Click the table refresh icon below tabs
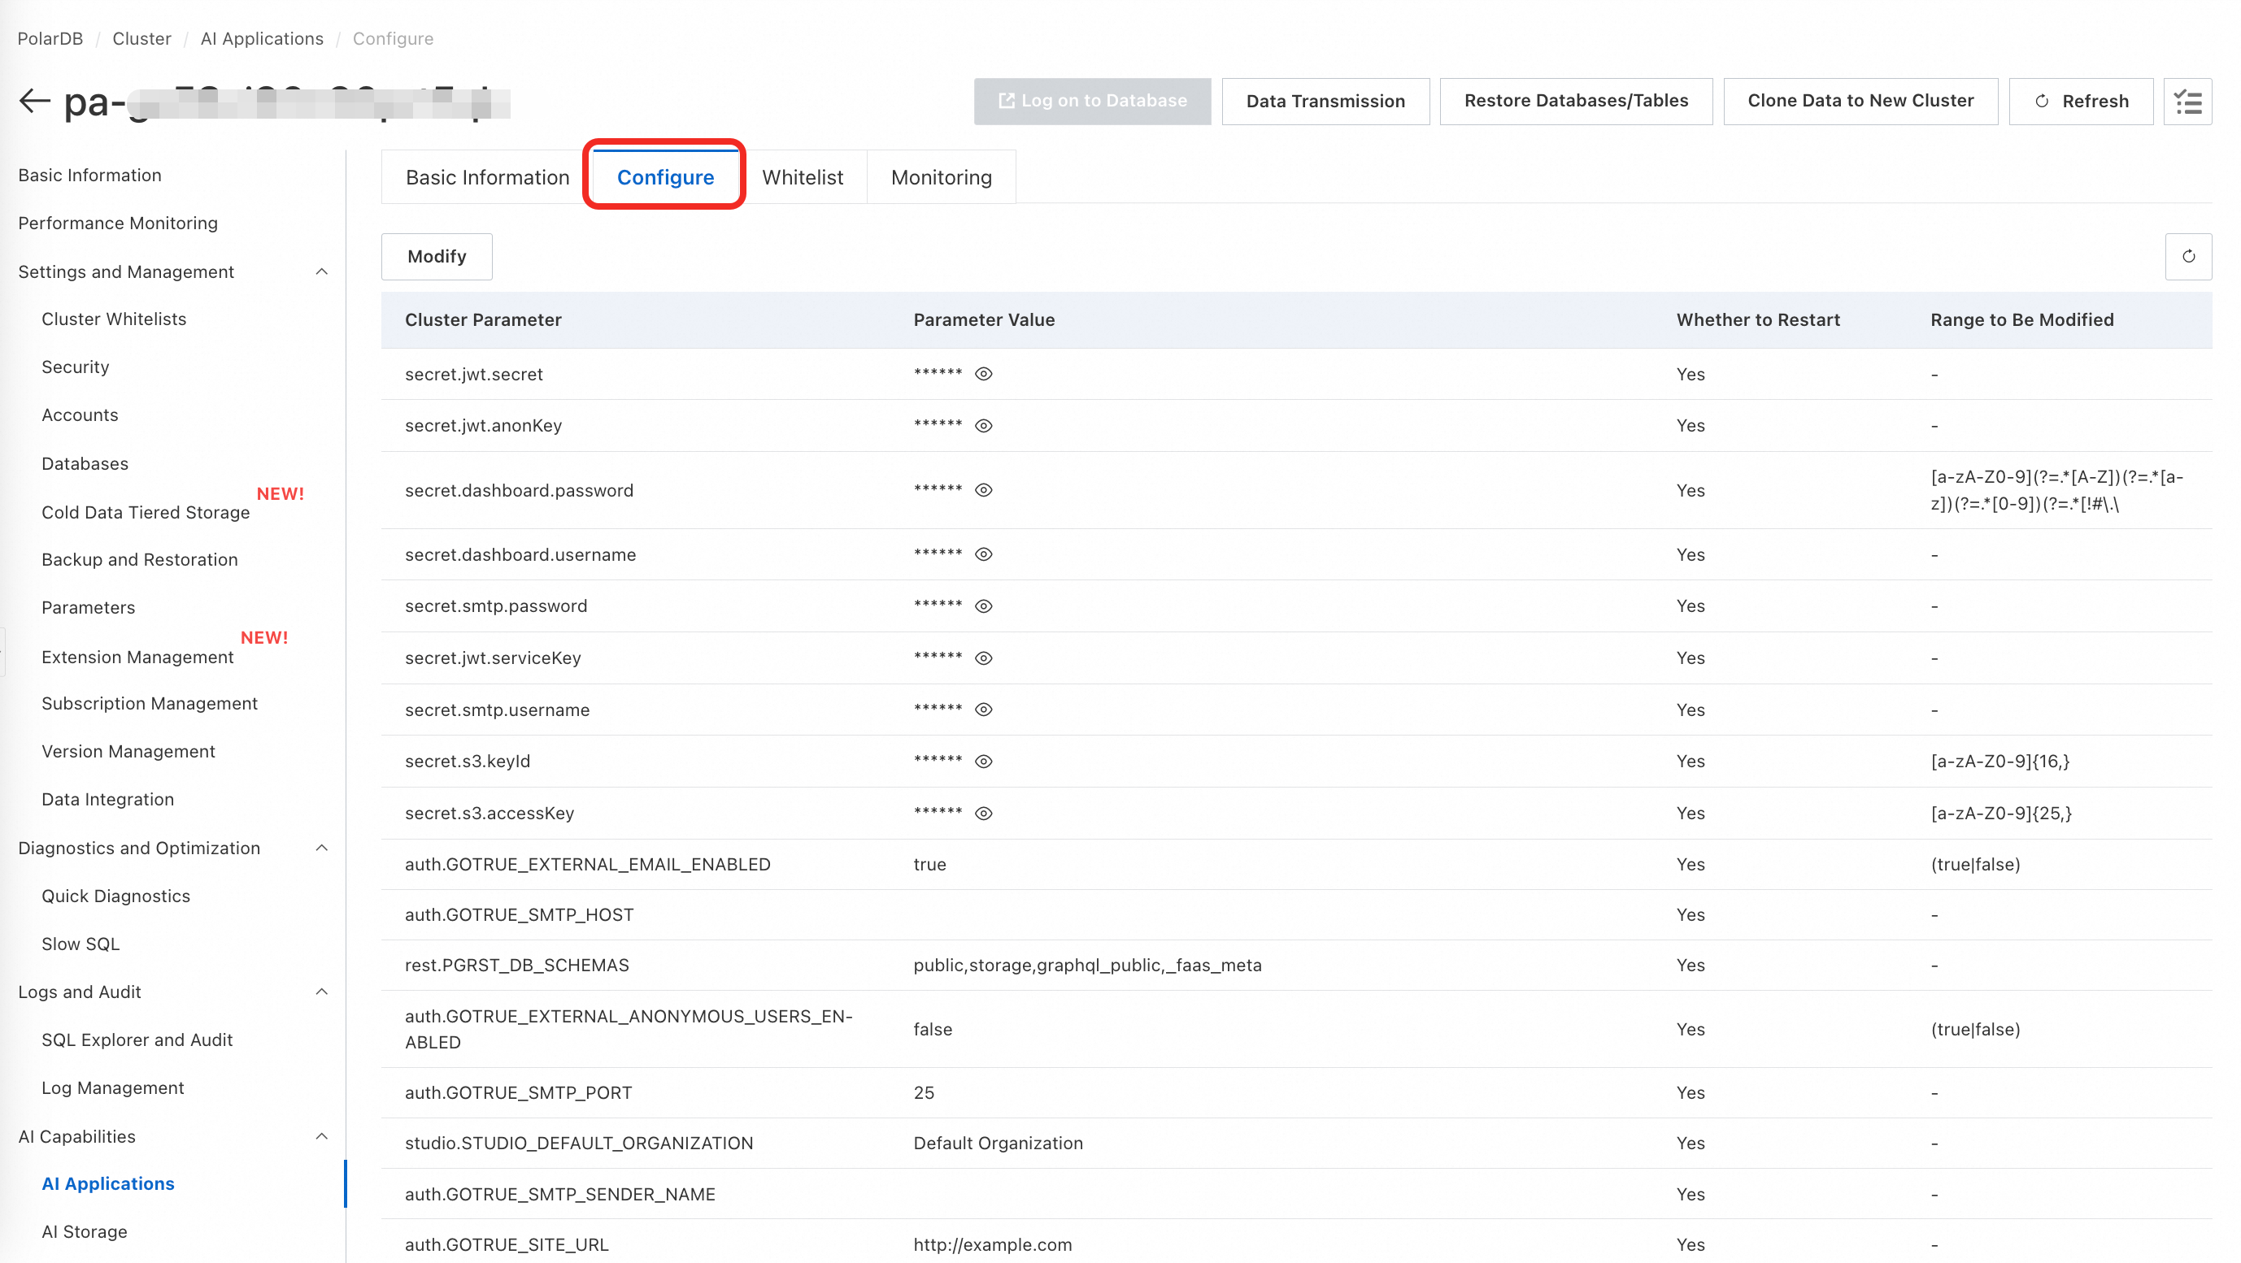Viewport: 2241px width, 1263px height. pos(2188,257)
